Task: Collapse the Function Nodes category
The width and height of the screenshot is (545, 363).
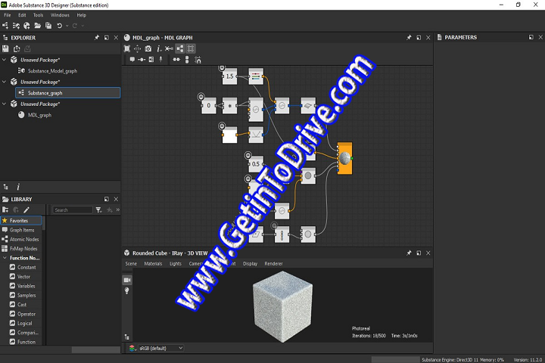Action: pos(5,258)
